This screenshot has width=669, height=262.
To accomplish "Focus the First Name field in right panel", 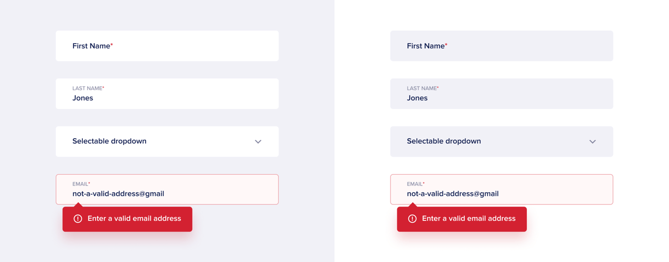I will 501,46.
